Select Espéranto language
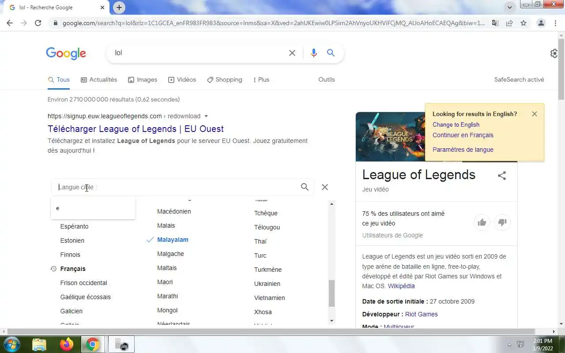This screenshot has width=565, height=353. [x=74, y=227]
